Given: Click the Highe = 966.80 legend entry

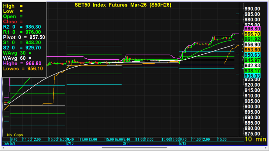Looking at the screenshot, I should pos(22,63).
